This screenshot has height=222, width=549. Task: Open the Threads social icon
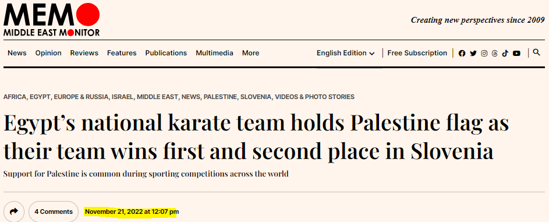[x=494, y=54]
